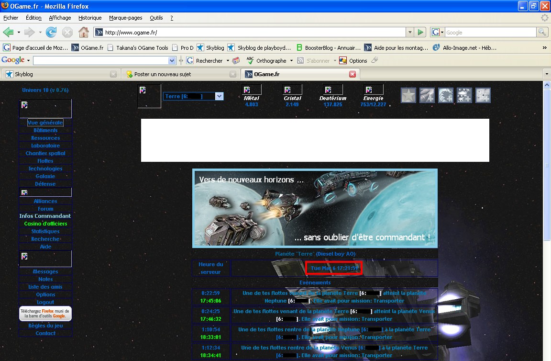Click the Cristal resource icon

(x=292, y=90)
